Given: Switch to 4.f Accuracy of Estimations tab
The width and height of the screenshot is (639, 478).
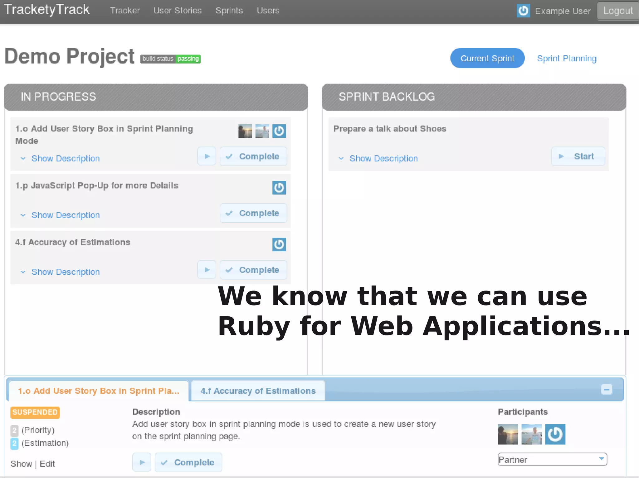Looking at the screenshot, I should tap(258, 391).
